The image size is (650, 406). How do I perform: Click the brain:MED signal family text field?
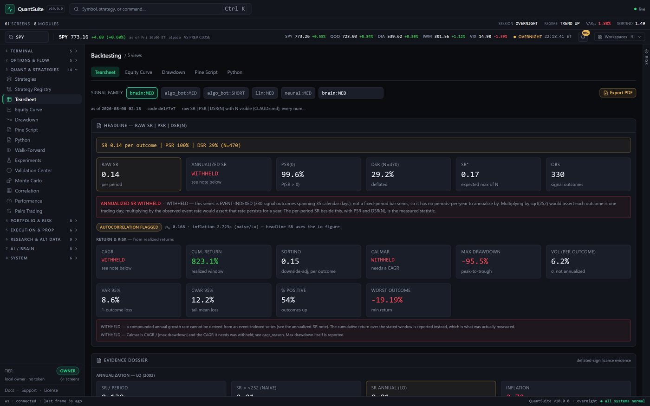pyautogui.click(x=351, y=93)
